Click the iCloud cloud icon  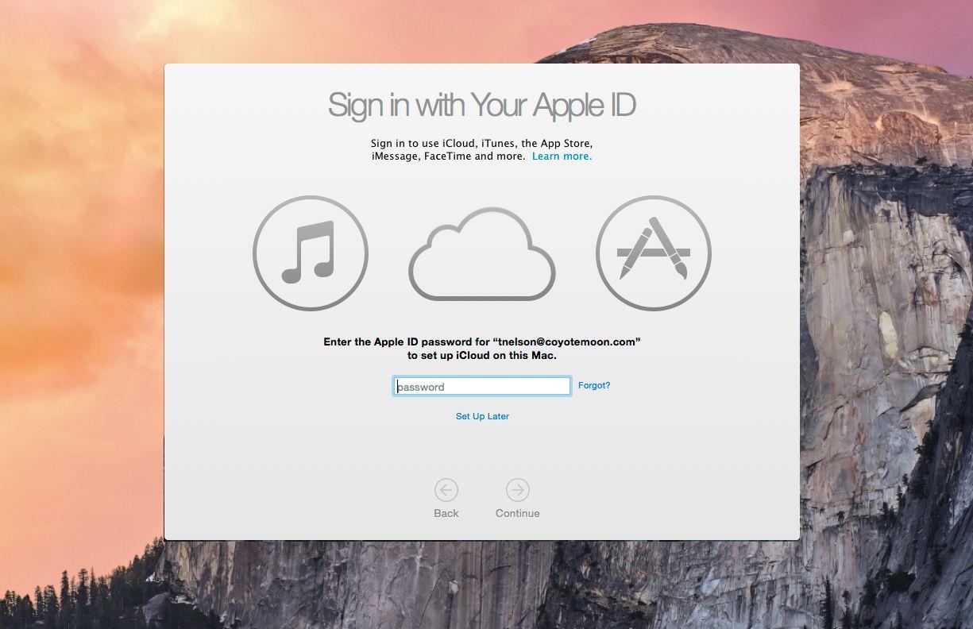coord(482,253)
